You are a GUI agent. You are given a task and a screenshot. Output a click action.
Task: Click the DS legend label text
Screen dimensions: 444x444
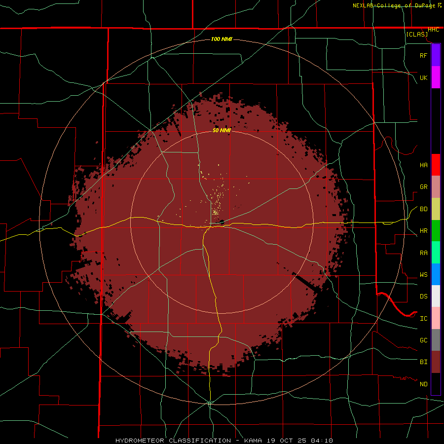(423, 296)
